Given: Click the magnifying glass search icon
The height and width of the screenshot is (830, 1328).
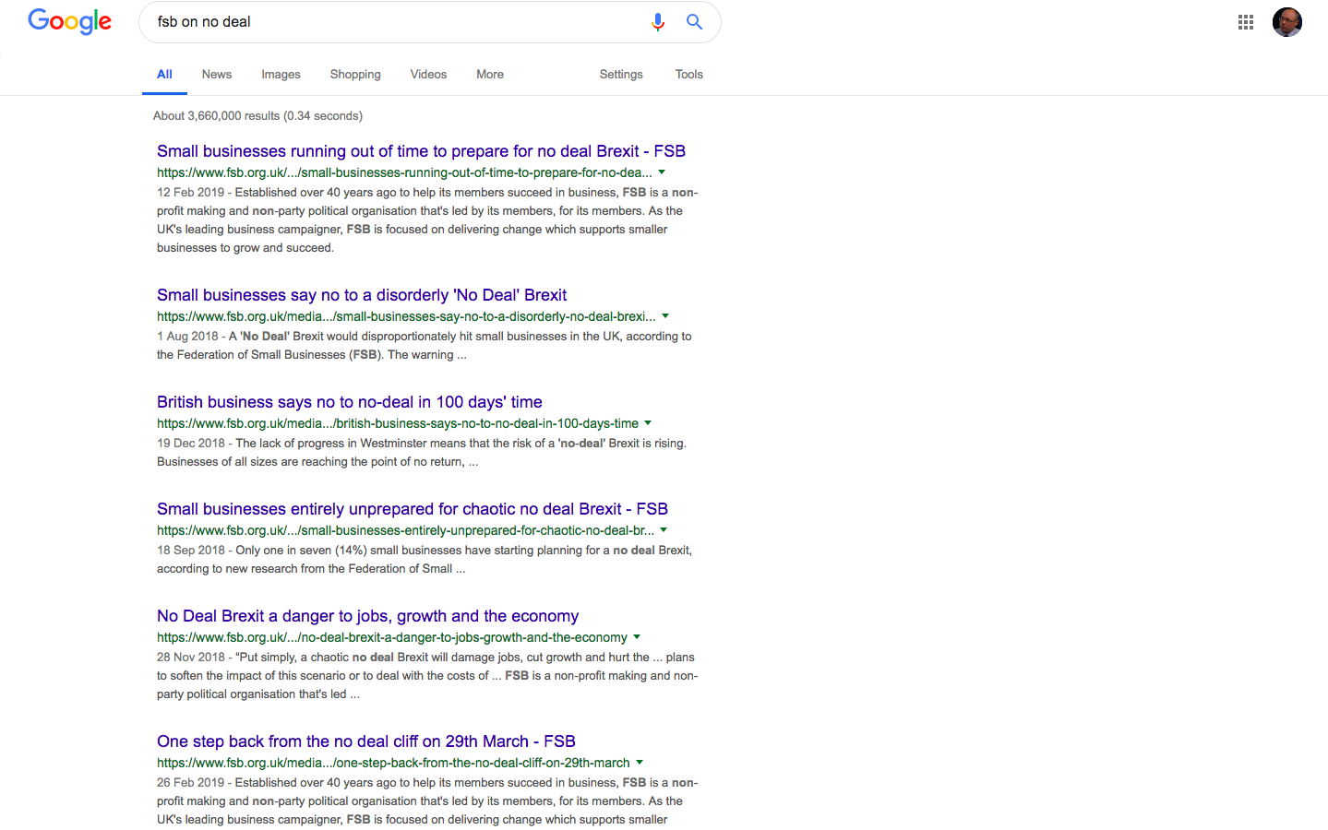Looking at the screenshot, I should (694, 22).
